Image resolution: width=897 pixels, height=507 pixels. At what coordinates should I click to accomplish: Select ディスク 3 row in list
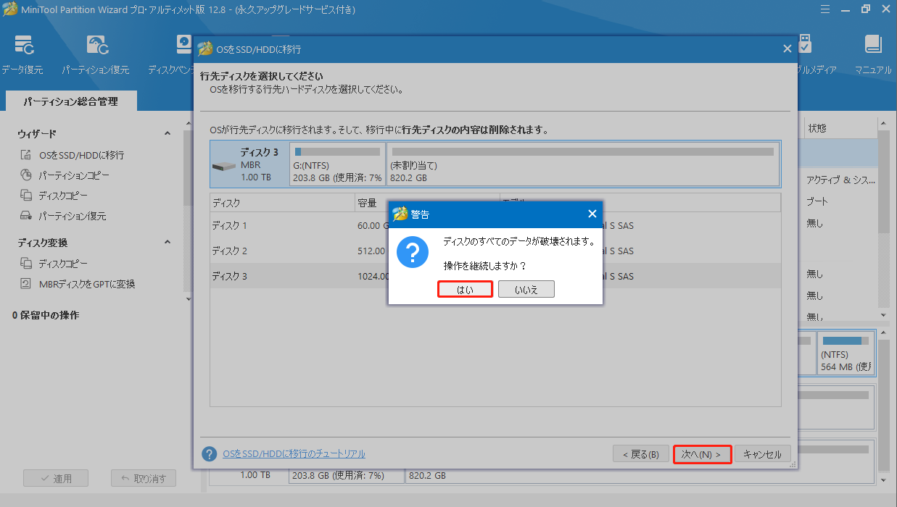(x=495, y=277)
